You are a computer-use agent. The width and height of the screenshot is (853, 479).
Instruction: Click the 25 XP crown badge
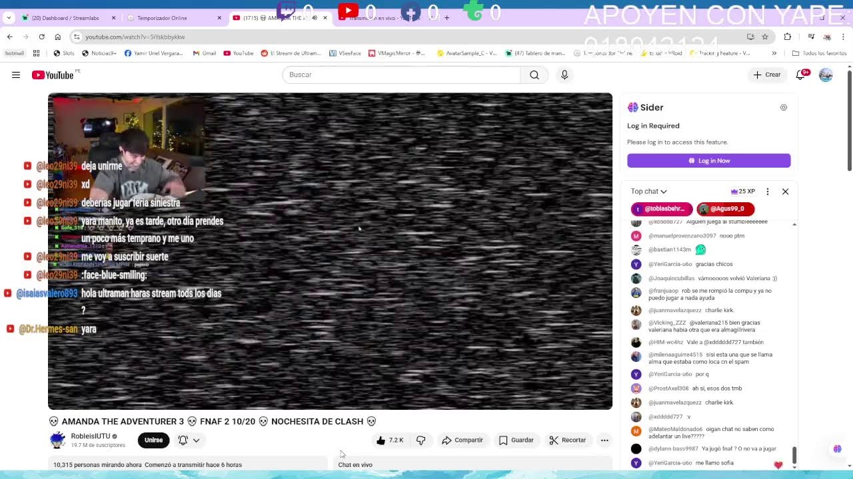click(743, 192)
